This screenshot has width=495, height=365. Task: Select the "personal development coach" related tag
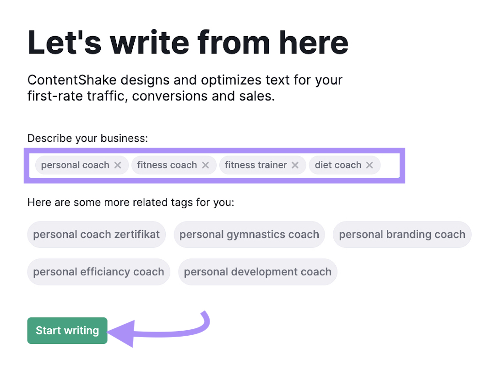257,272
